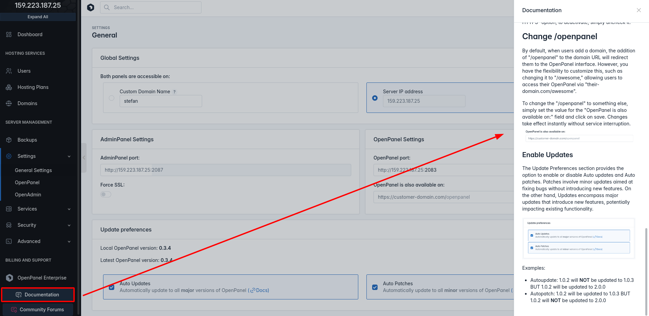Image resolution: width=649 pixels, height=316 pixels.
Task: Select the Custom Domain Name radio option
Action: (112, 98)
